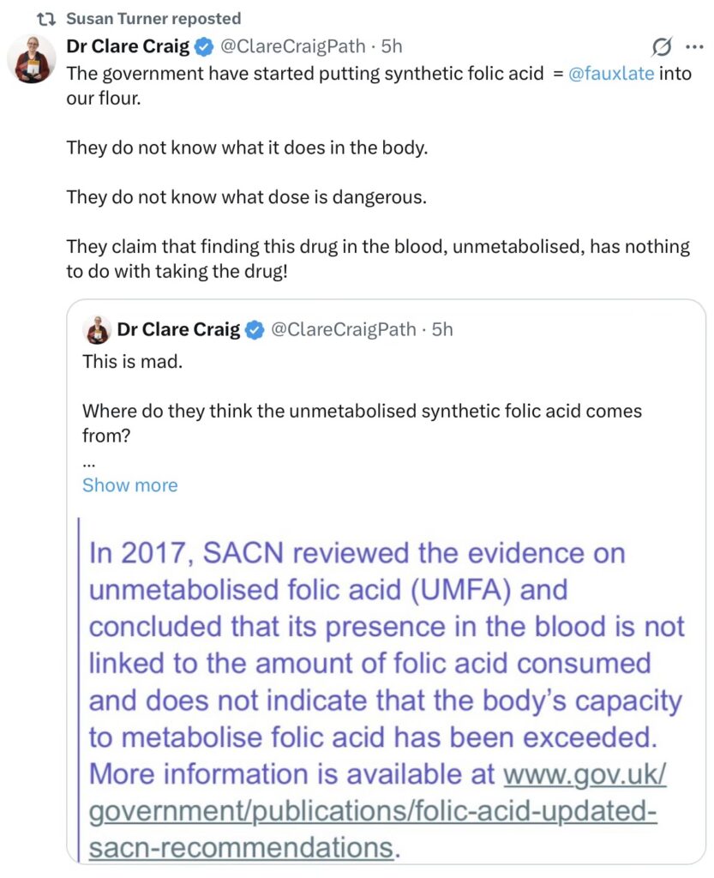
Task: Click the "They do not know what dose" line
Action: pos(246,196)
